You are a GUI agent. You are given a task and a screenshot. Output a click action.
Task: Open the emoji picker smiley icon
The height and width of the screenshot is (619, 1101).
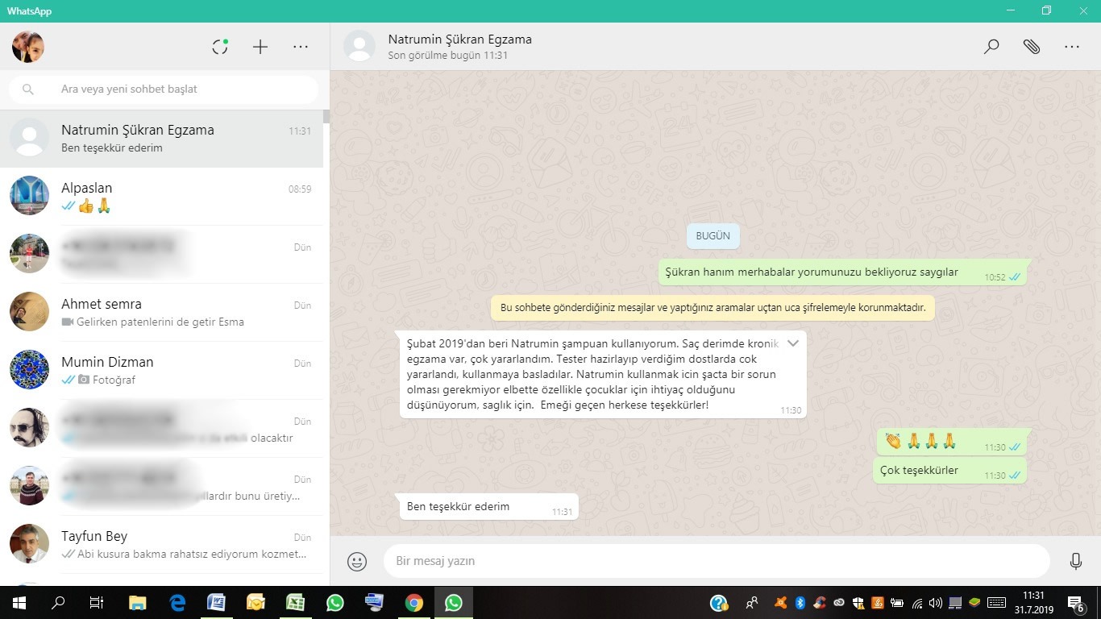[x=357, y=561]
